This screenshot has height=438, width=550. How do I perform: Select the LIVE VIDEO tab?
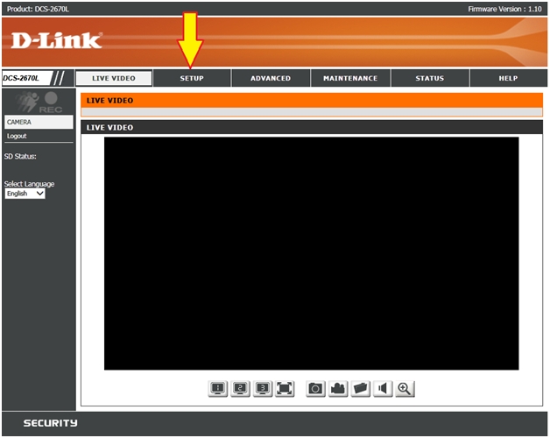click(x=114, y=78)
